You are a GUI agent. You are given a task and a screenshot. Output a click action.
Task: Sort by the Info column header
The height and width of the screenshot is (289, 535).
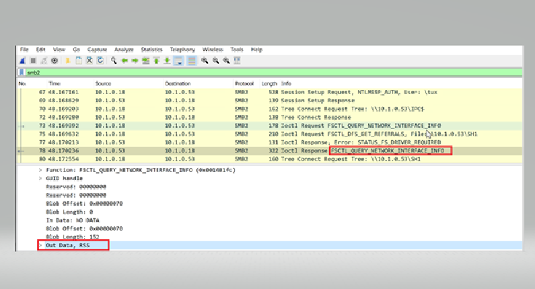click(x=286, y=83)
